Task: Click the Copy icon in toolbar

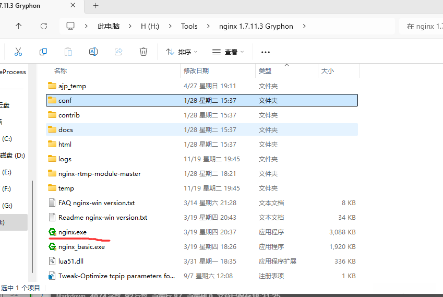Action: point(43,52)
